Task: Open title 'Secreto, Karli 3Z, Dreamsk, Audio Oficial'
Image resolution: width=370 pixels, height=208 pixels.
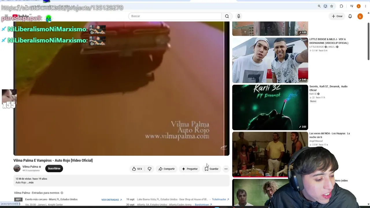Action: 328,88
